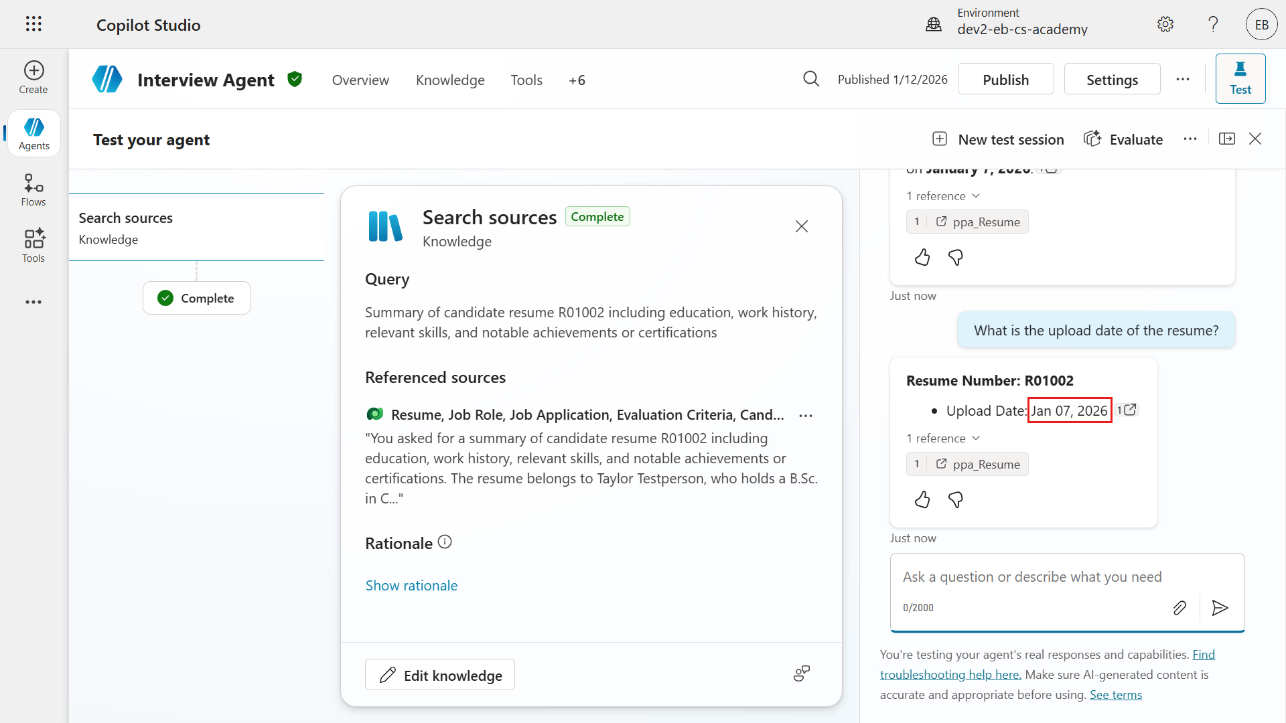The height and width of the screenshot is (723, 1286).
Task: Open Tools in the left sidebar
Action: 33,246
